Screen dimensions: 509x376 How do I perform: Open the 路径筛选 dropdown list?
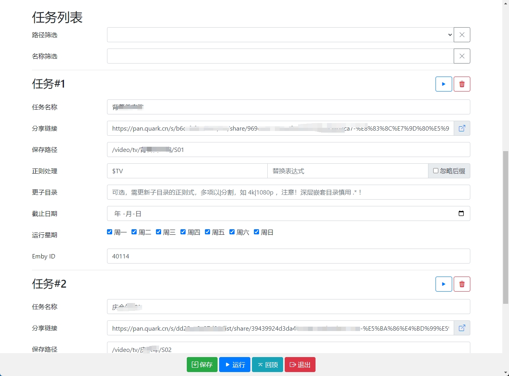click(x=450, y=34)
